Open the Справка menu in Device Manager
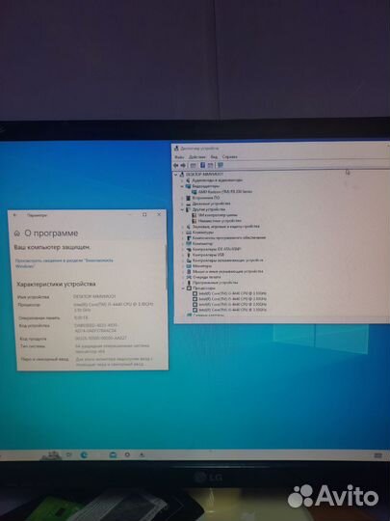 click(x=229, y=157)
